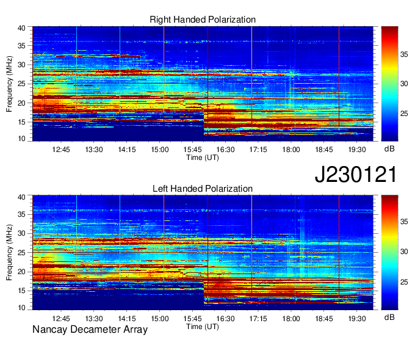Click the 40 MHz tick of Right Handed plot
This screenshot has height=337, width=415.
pyautogui.click(x=22, y=28)
